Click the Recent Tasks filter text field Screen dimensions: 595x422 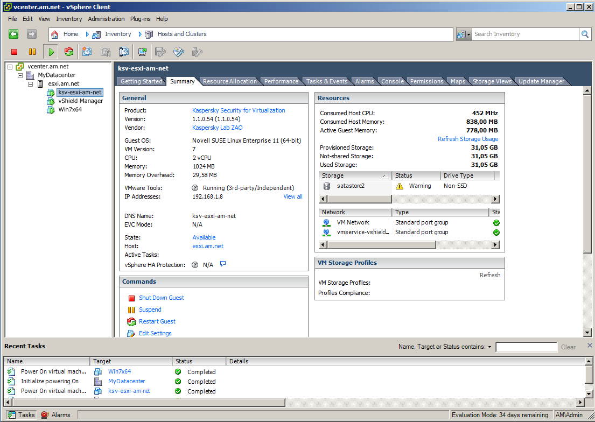526,347
